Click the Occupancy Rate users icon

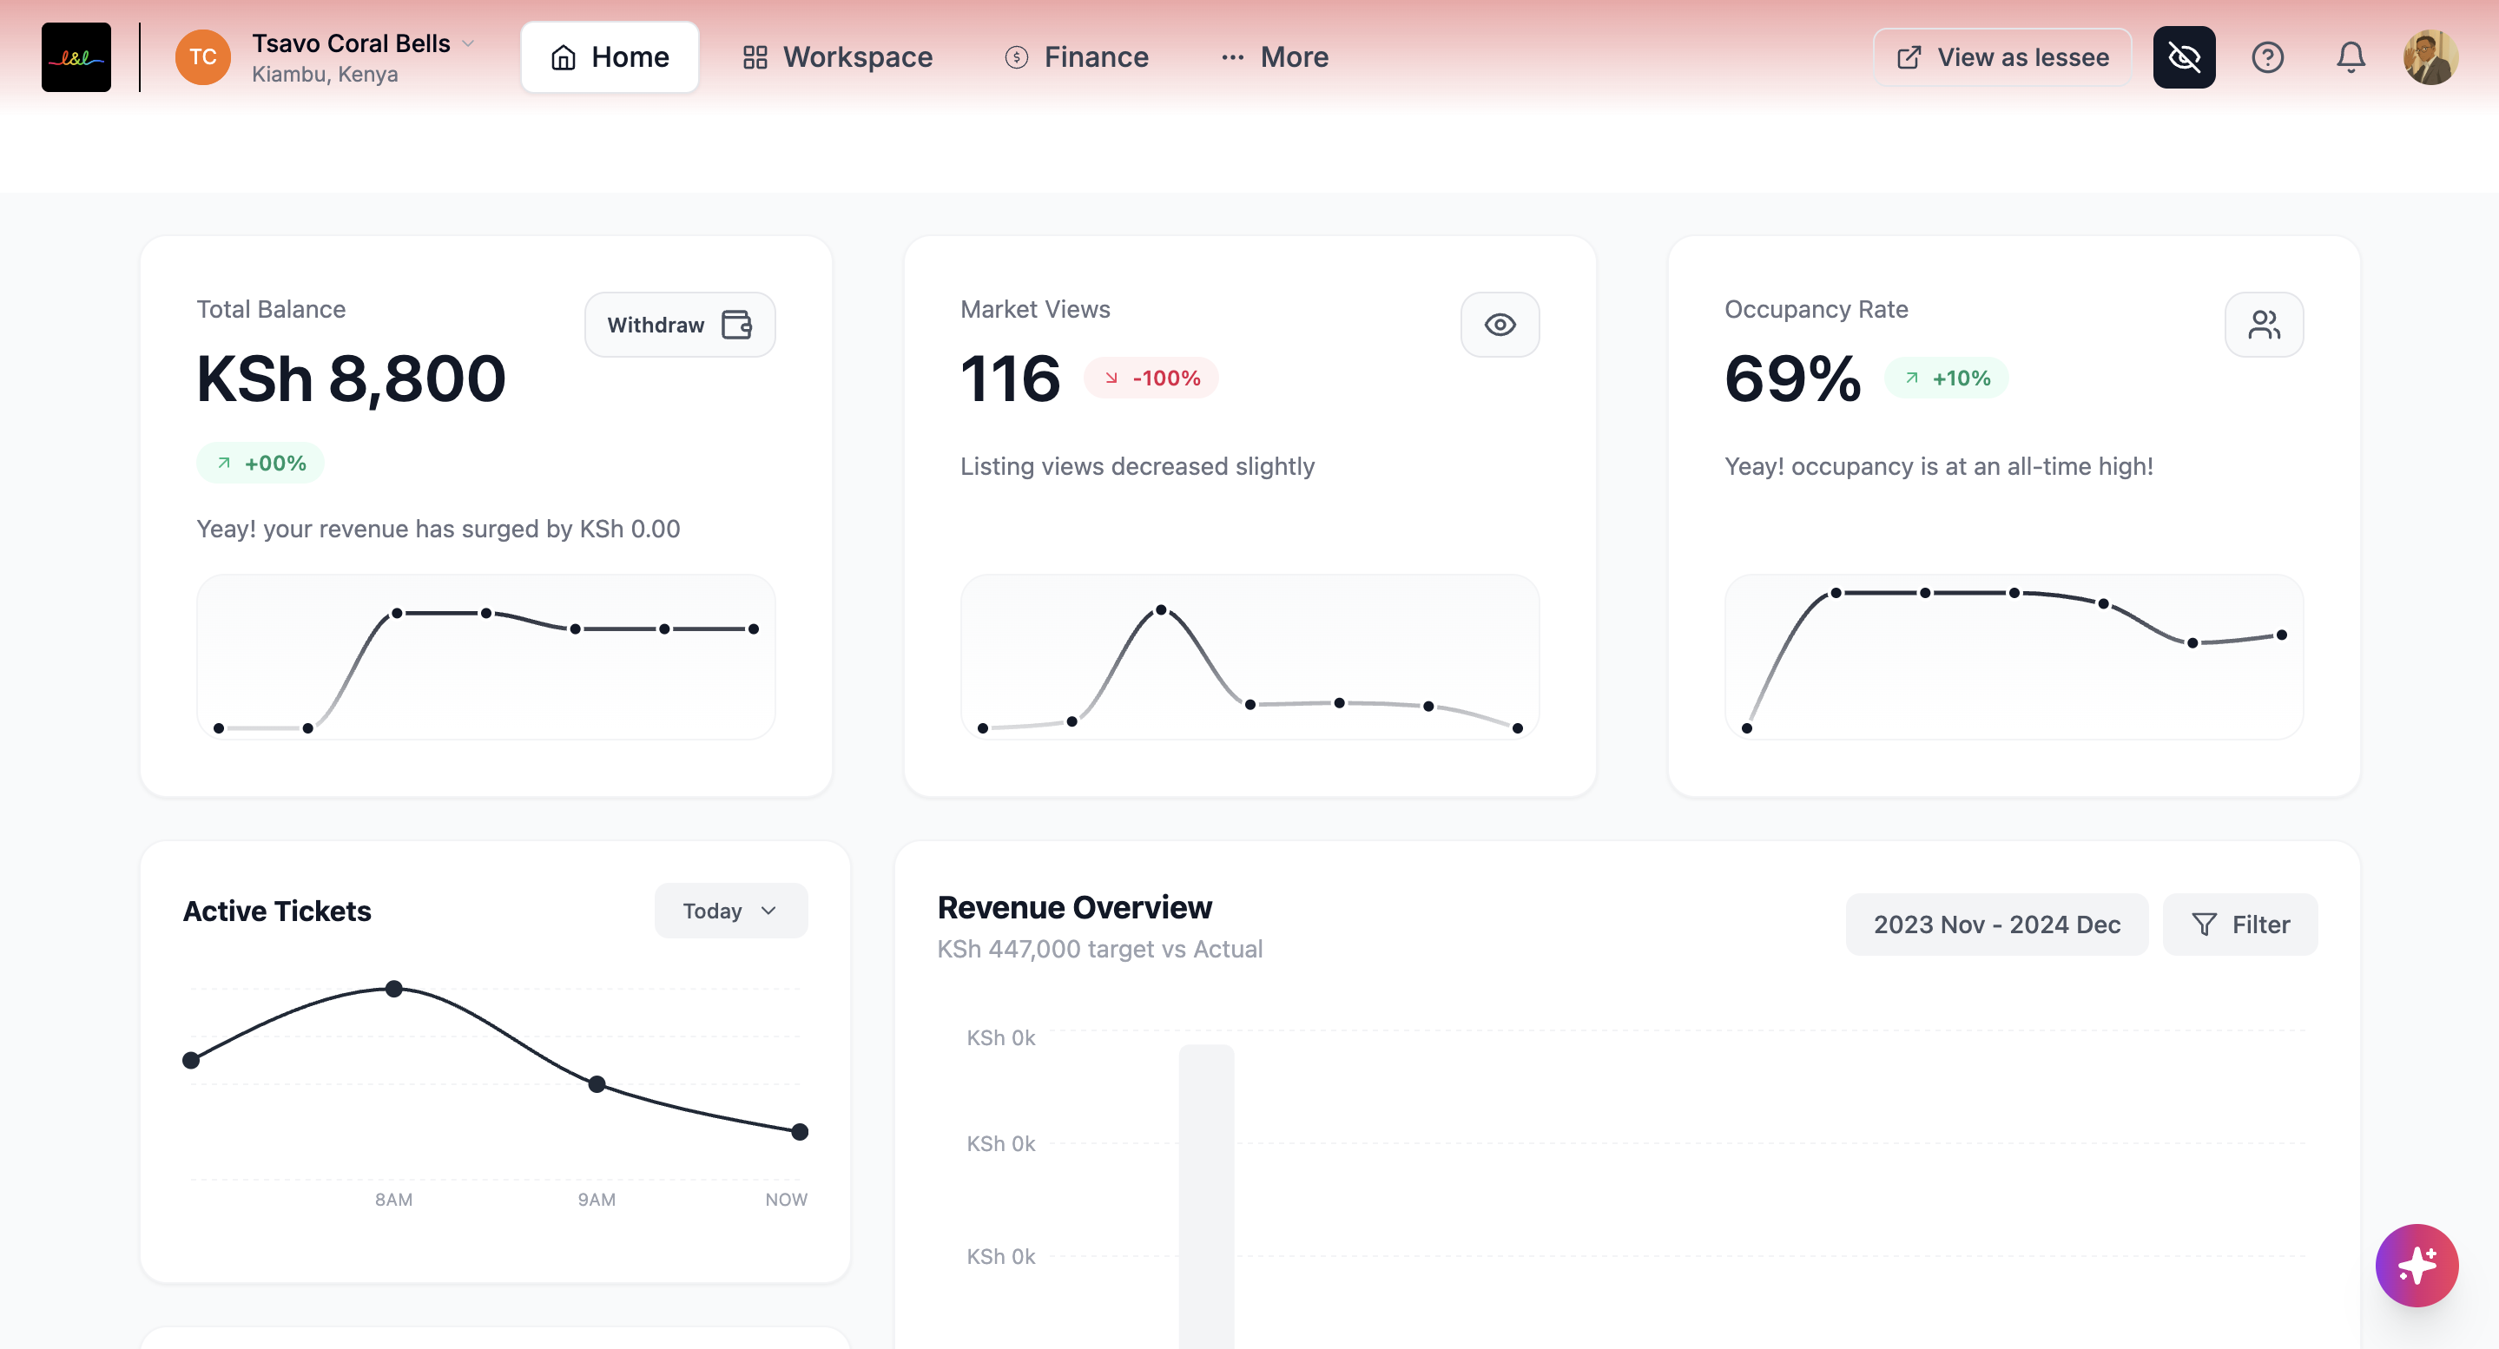2264,325
